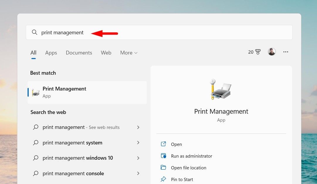Open the Microsoft Rewards trophy icon
This screenshot has height=184, width=317.
(258, 52)
